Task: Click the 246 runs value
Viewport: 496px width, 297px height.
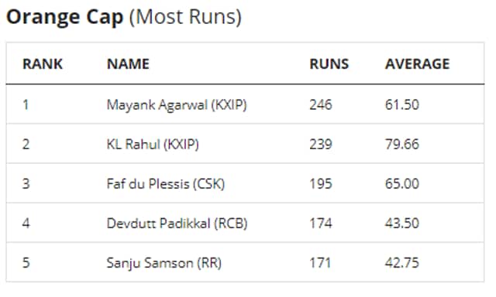Action: click(x=320, y=104)
